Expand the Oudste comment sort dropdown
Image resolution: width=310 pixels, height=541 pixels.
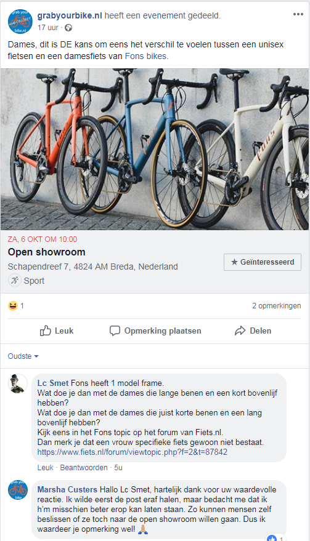(x=23, y=356)
